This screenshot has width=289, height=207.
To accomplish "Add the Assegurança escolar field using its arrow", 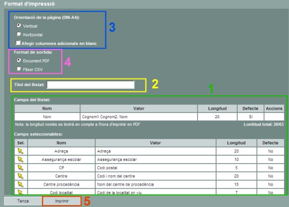I will [21, 159].
